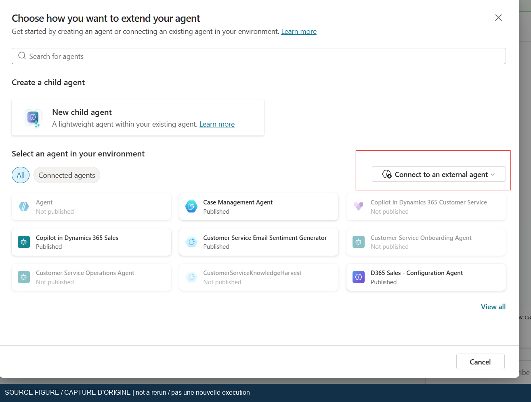The height and width of the screenshot is (402, 531).
Task: Click the Copilot in Dynamics 365 Customer Service name
Action: tap(429, 202)
